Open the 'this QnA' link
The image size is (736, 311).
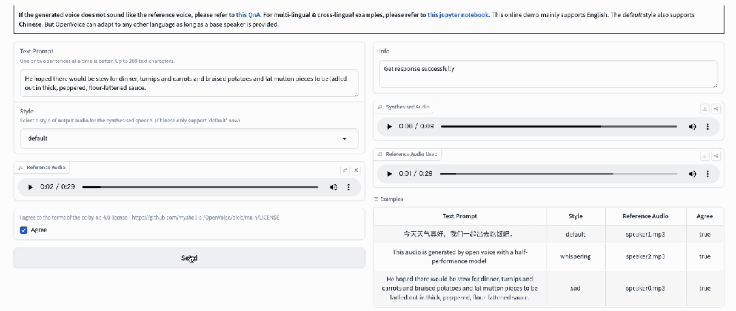pyautogui.click(x=248, y=14)
